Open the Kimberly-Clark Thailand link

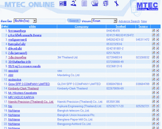[x=23, y=89]
